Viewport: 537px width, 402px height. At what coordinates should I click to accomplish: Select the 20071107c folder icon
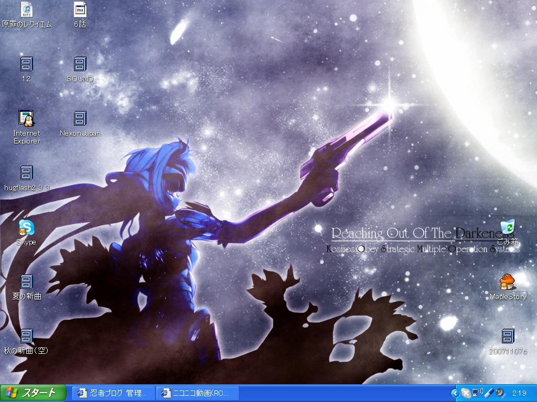[x=508, y=337]
